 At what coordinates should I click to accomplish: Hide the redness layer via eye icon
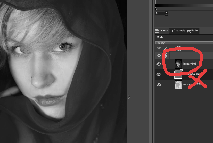tap(159, 85)
